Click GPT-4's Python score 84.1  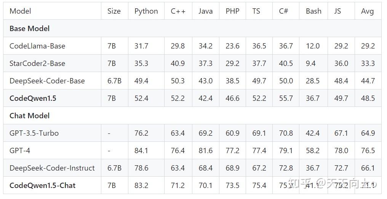click(x=141, y=150)
